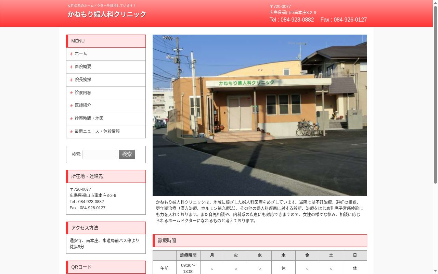Screen dimensions: 438x274
Task: Click the red bullet icon beside 診察時間・地図
Action: (71, 119)
